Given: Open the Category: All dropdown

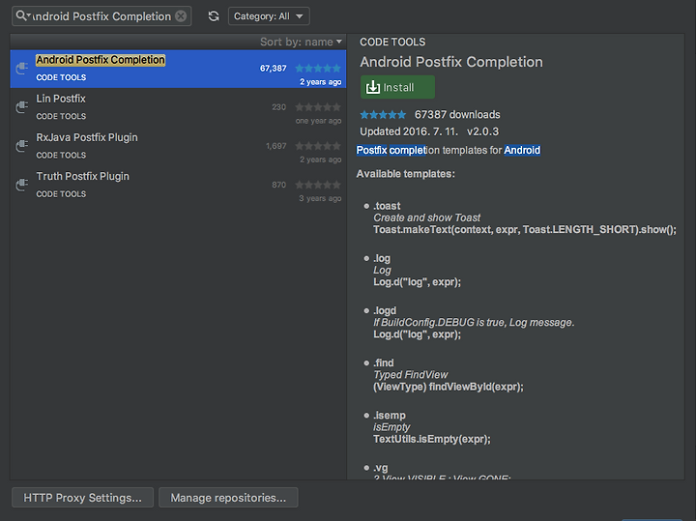Looking at the screenshot, I should click(x=269, y=16).
